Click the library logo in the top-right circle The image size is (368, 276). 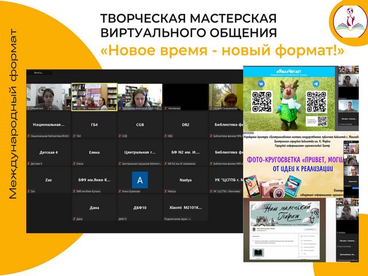[x=351, y=22]
